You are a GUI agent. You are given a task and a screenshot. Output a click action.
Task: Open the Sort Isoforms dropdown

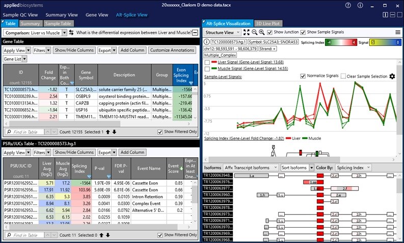[295, 167]
